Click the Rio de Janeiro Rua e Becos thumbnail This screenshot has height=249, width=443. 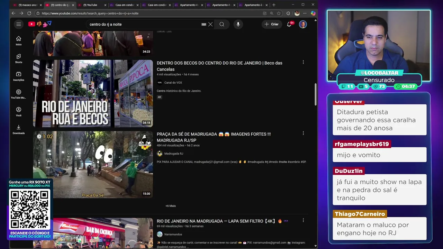tap(93, 93)
